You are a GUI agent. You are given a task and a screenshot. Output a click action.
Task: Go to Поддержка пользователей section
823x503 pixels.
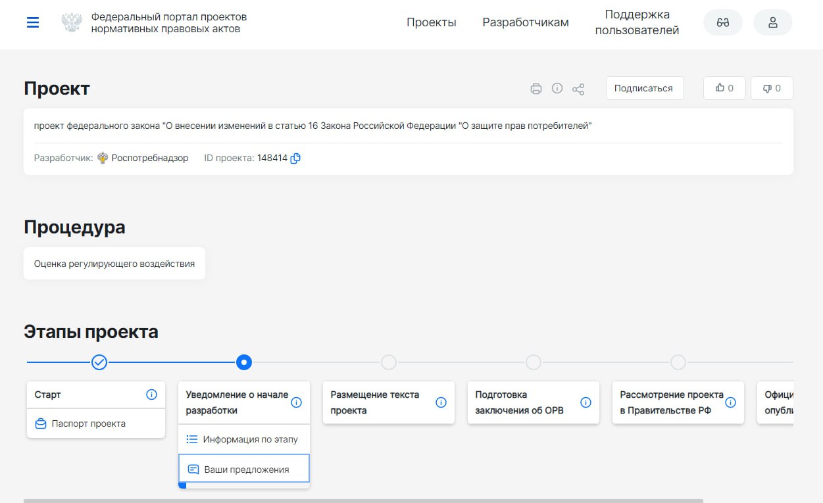[637, 22]
